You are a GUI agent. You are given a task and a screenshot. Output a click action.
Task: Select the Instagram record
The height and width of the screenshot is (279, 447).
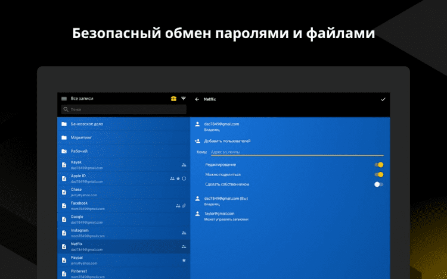point(124,233)
